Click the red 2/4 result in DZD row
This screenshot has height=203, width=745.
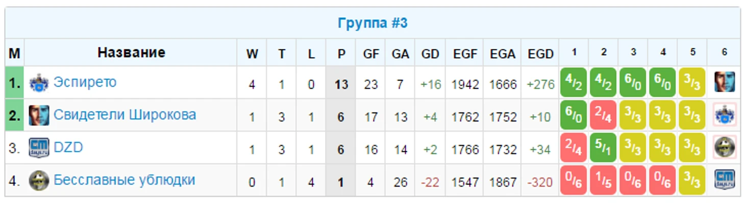tap(574, 148)
